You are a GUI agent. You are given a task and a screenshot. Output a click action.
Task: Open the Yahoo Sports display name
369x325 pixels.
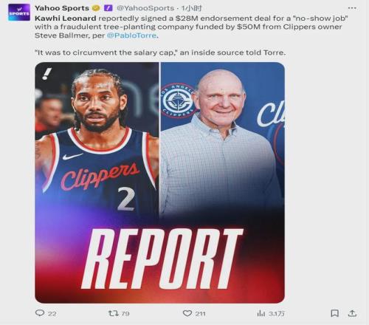[62, 8]
